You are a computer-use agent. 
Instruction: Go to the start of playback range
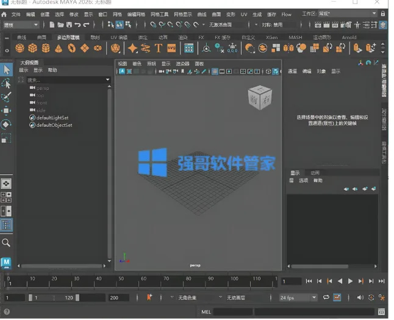[x=309, y=281]
